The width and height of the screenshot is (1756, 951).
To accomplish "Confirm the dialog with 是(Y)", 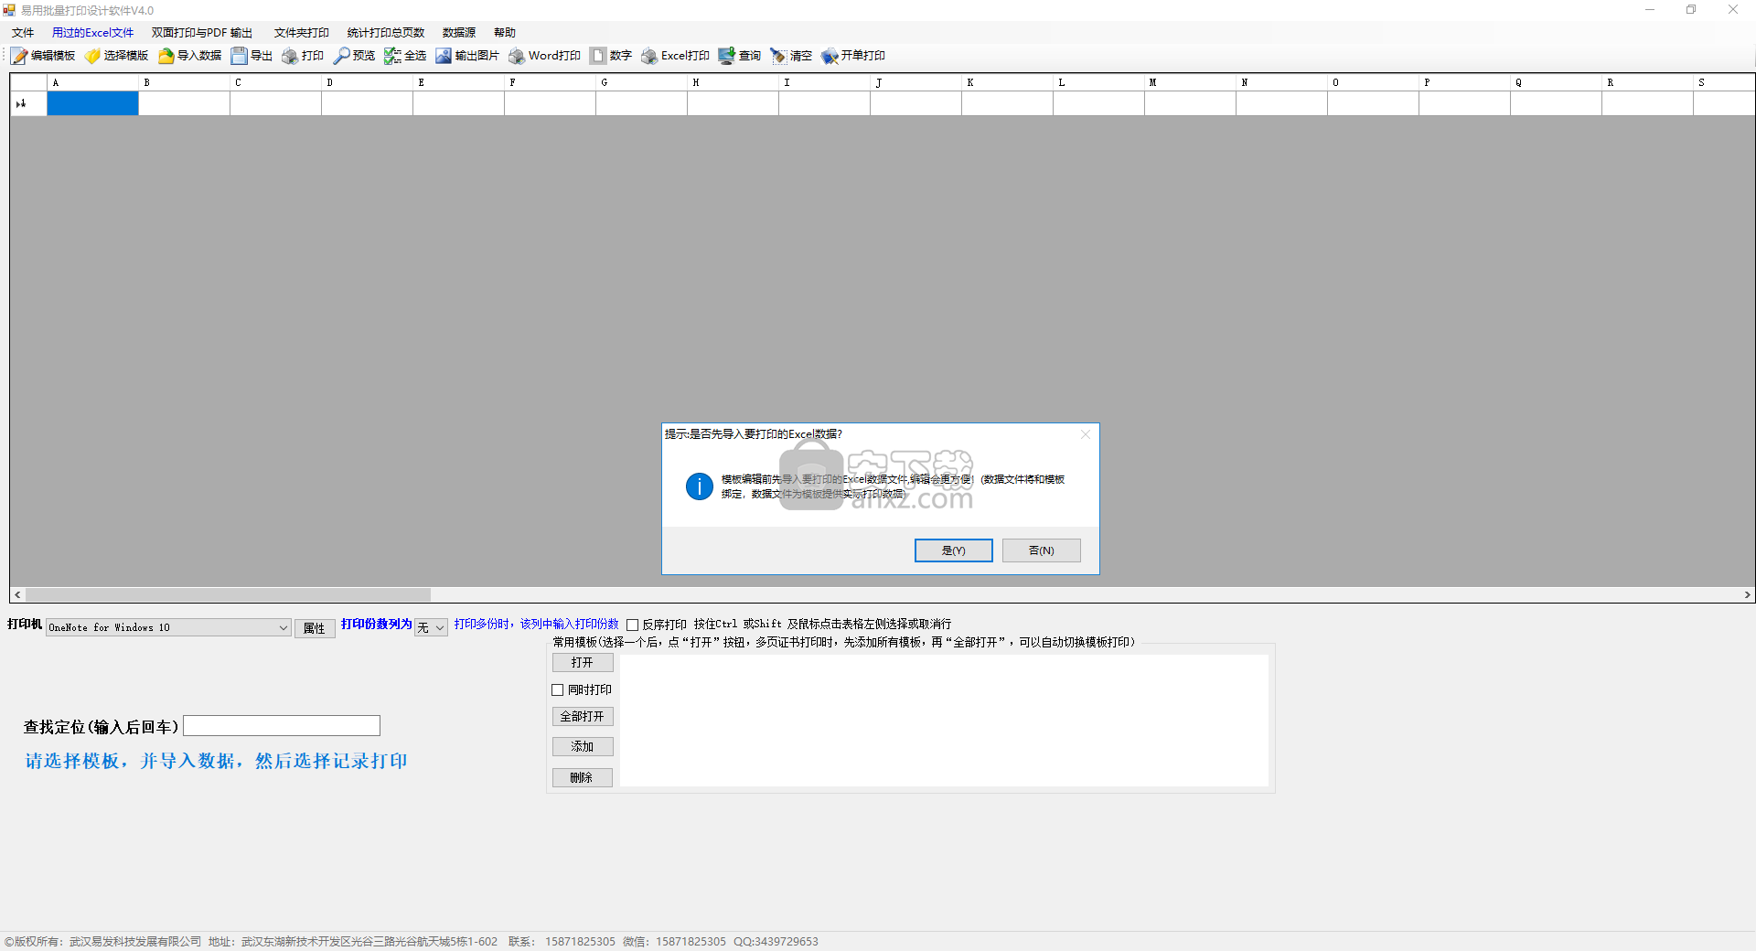I will [953, 550].
